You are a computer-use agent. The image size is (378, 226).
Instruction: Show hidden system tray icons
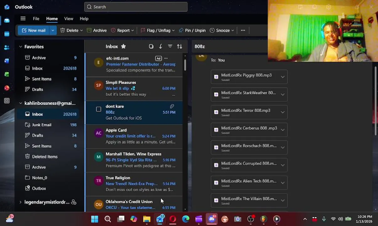pyautogui.click(x=305, y=219)
